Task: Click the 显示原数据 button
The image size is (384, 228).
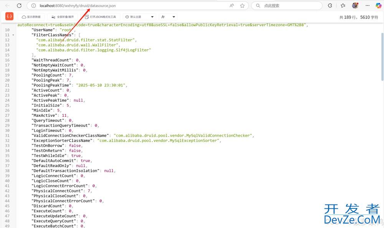Action: 31,17
